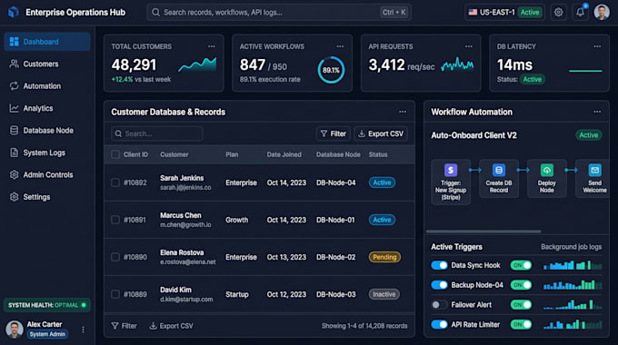Open Workflow Automation panel options menu
The width and height of the screenshot is (618, 345).
click(x=597, y=112)
